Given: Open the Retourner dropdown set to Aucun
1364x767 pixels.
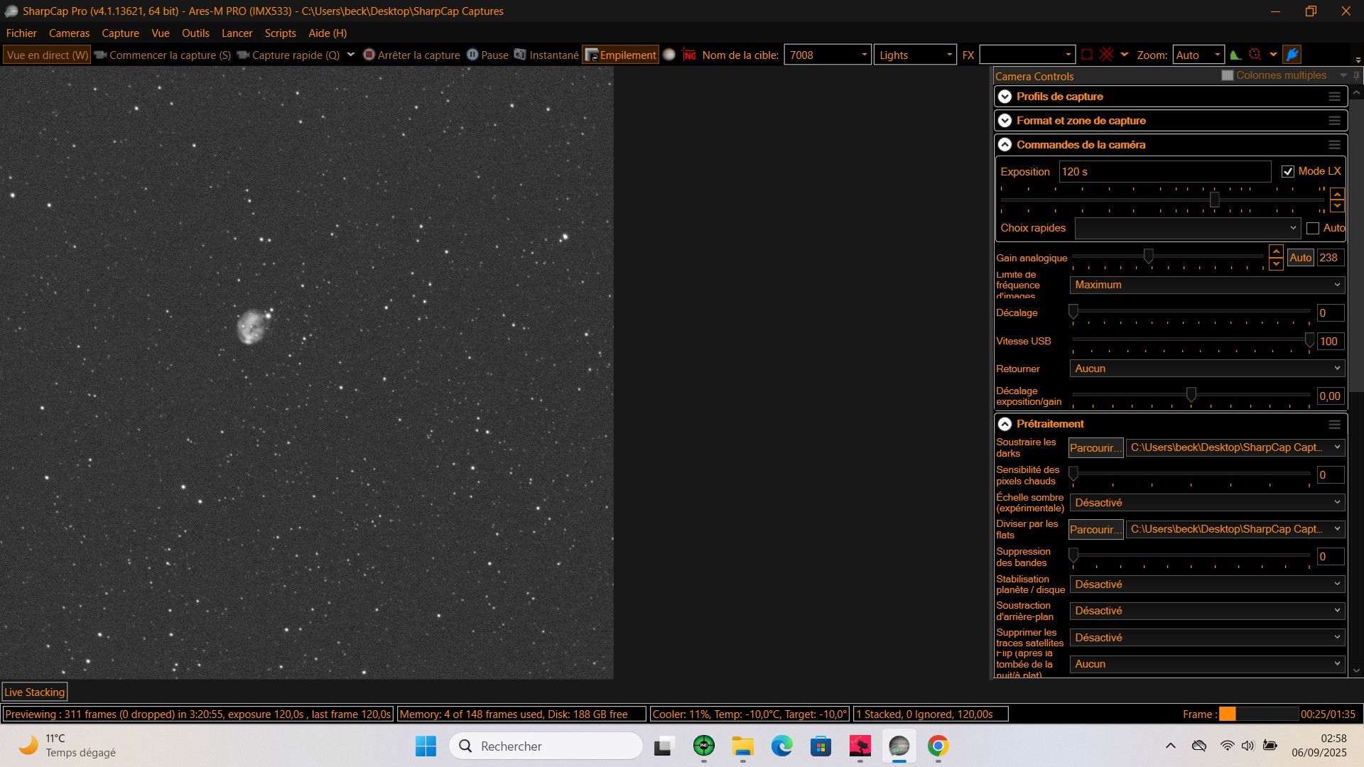Looking at the screenshot, I should [x=1206, y=369].
